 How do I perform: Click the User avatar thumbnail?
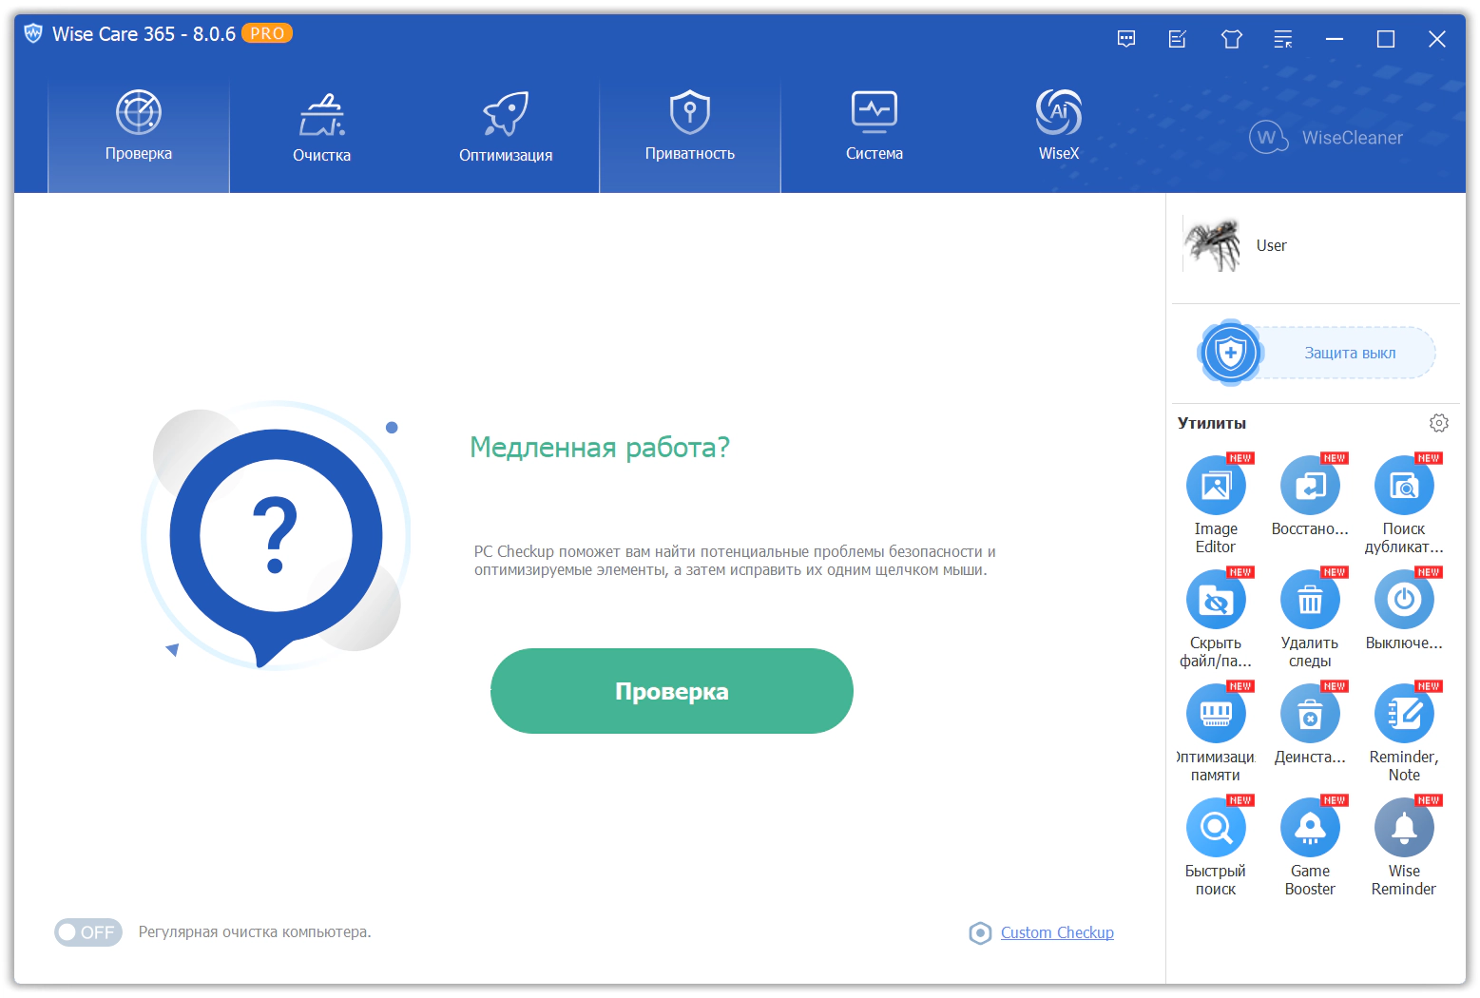(x=1212, y=244)
